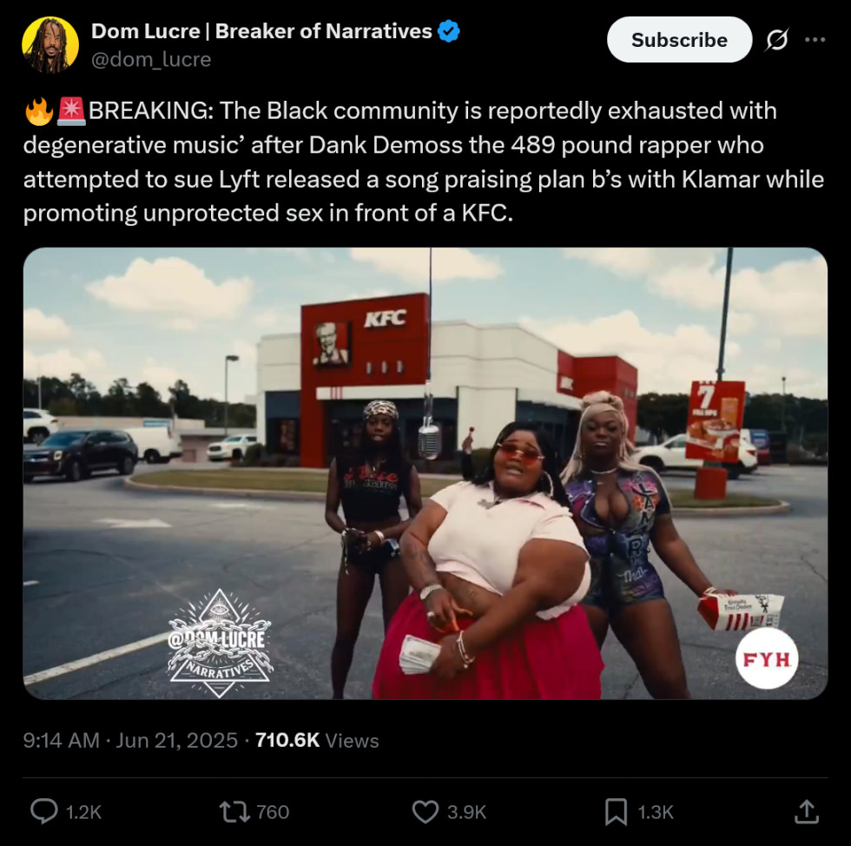Play the KFC video thumbnail
The height and width of the screenshot is (846, 851).
425,473
